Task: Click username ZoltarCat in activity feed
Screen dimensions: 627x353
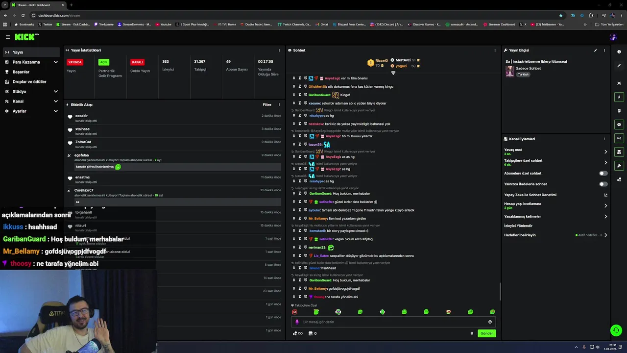Action: tap(83, 142)
